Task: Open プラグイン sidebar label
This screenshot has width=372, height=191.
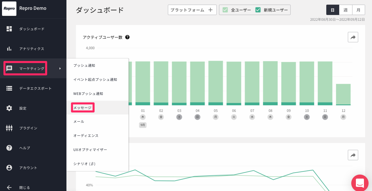Action: [28, 128]
